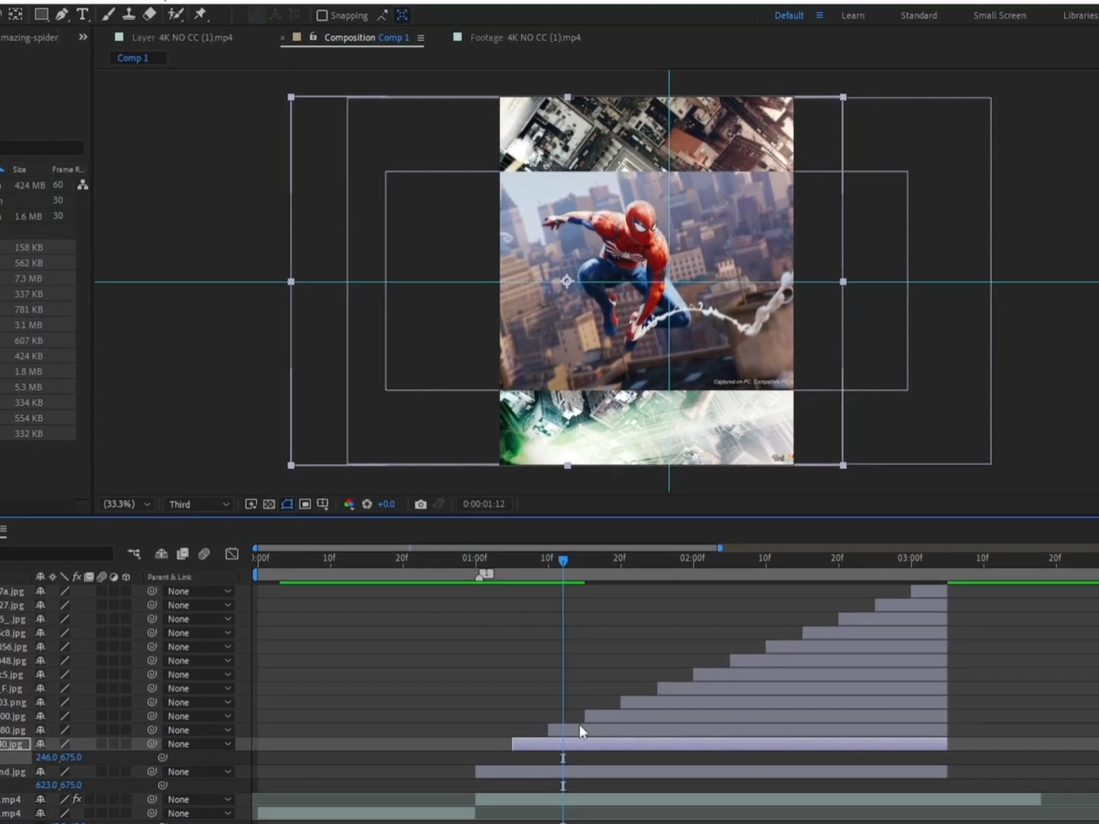The image size is (1099, 824).
Task: Toggle fx switch on the first .mp4 layer
Action: coord(77,799)
